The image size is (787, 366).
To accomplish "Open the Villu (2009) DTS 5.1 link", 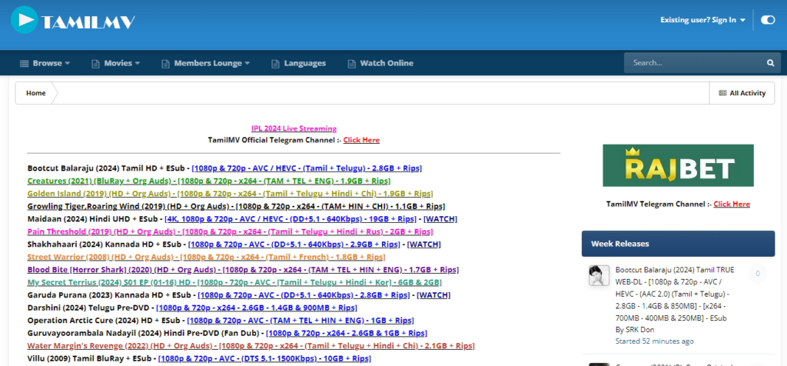I will pos(264,358).
